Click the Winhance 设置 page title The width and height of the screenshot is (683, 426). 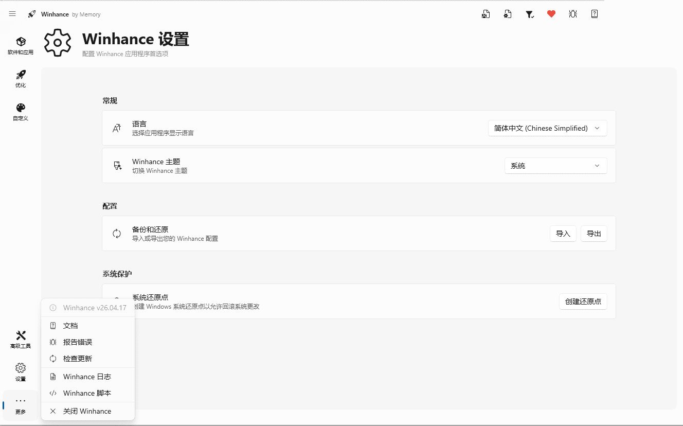pyautogui.click(x=136, y=39)
